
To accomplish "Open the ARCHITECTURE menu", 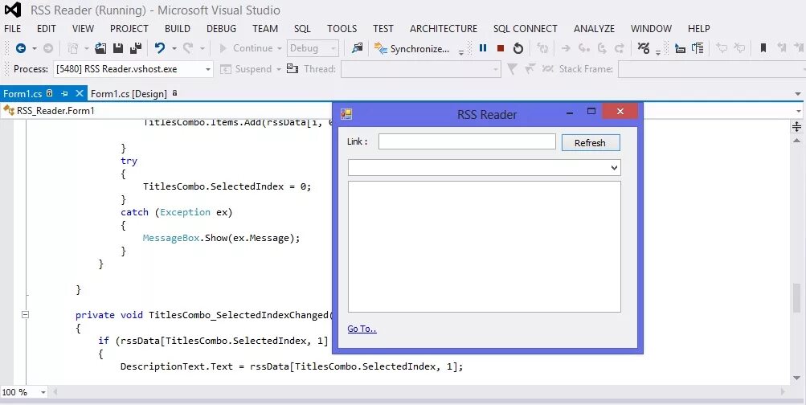I will coord(443,29).
